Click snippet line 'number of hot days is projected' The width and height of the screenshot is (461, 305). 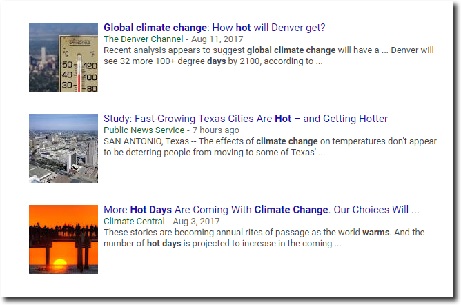pyautogui.click(x=222, y=244)
